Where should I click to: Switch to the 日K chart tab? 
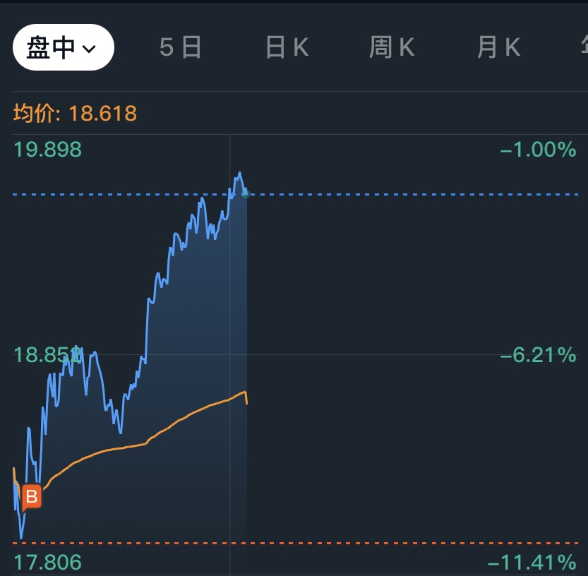tap(287, 47)
